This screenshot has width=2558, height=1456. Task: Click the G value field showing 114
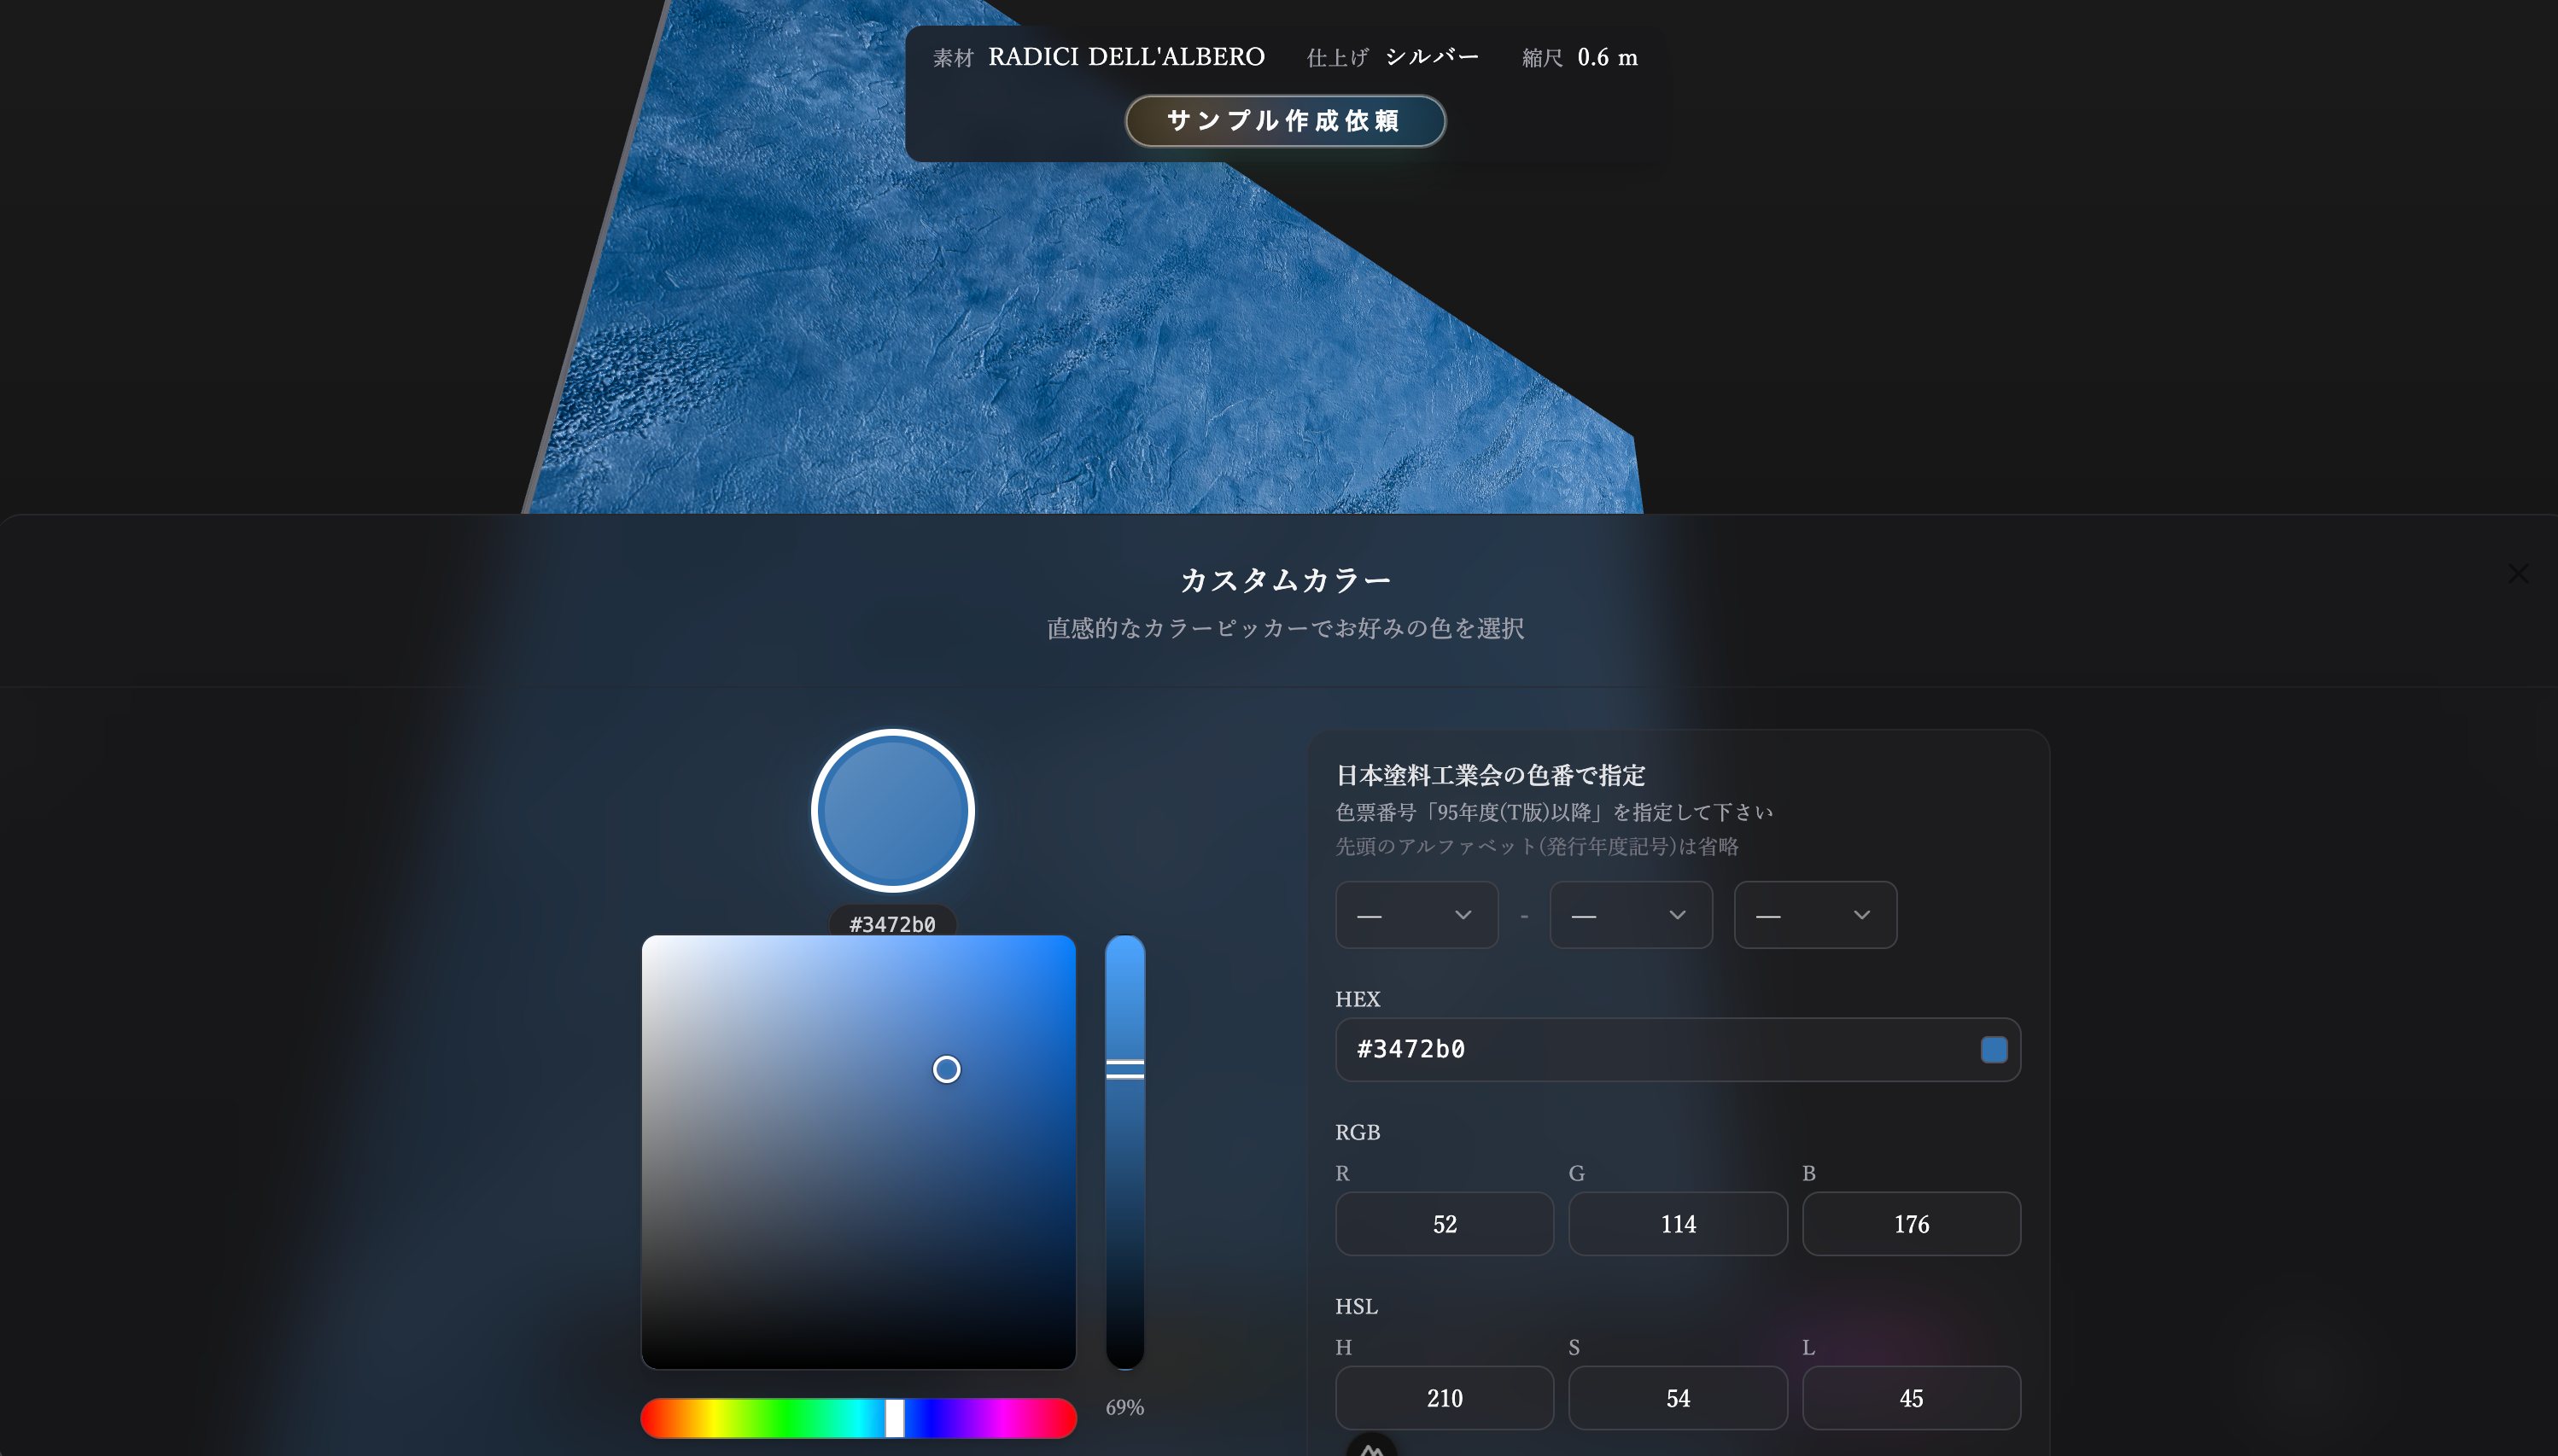[x=1677, y=1223]
